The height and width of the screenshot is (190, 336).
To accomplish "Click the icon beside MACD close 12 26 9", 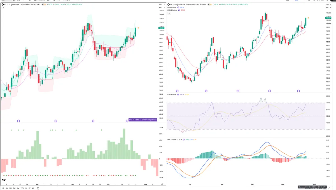I will click(184, 139).
